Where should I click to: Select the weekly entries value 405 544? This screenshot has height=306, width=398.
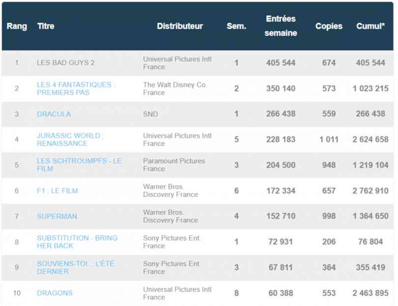(x=281, y=63)
